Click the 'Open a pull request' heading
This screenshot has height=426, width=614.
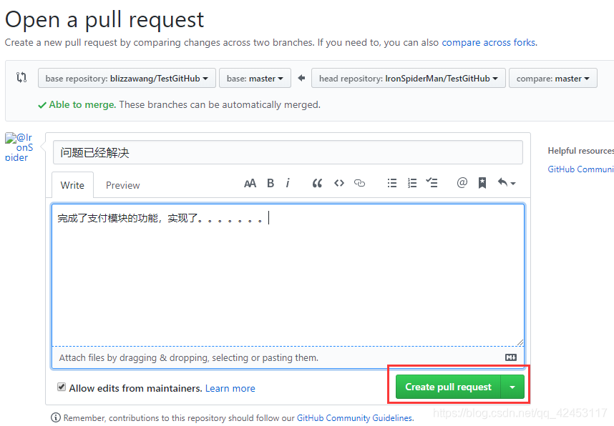click(x=104, y=19)
